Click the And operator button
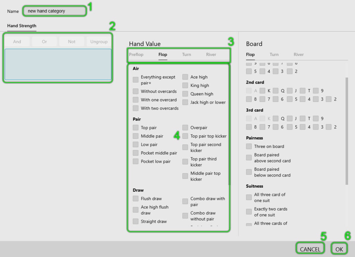Image resolution: width=355 pixels, height=257 pixels. click(17, 42)
